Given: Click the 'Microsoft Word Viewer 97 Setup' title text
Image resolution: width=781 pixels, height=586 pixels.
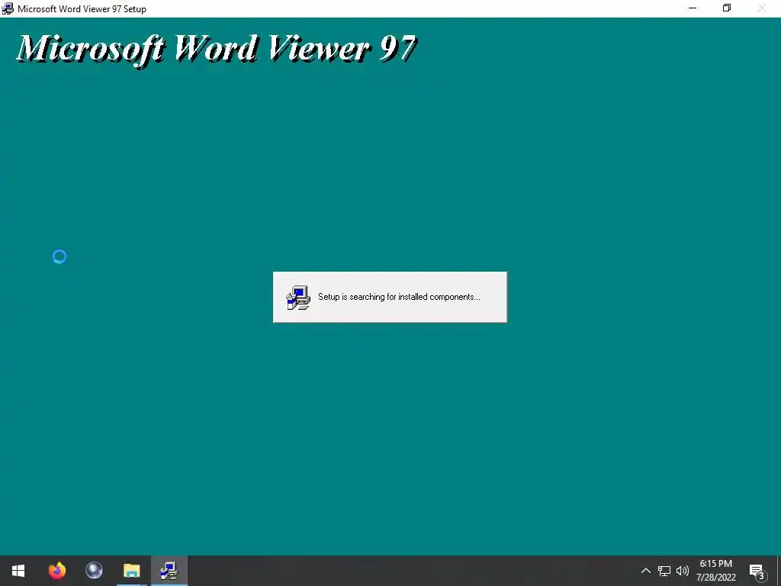Looking at the screenshot, I should 82,9.
